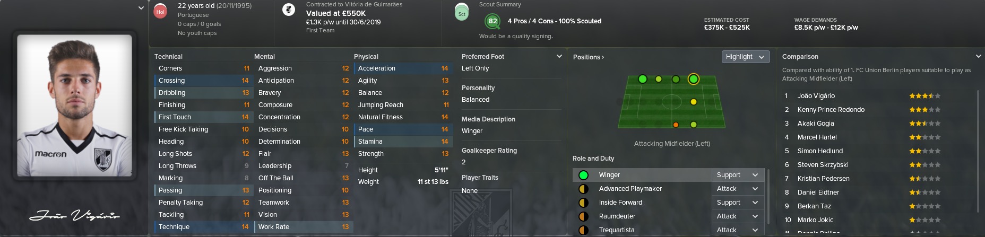Click the Winger role suitability icon
This screenshot has width=985, height=237.
point(583,175)
